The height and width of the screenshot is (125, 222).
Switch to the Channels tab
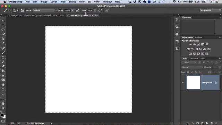click(x=194, y=59)
